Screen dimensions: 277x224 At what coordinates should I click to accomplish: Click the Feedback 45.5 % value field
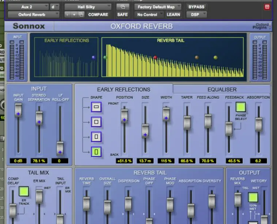point(234,161)
